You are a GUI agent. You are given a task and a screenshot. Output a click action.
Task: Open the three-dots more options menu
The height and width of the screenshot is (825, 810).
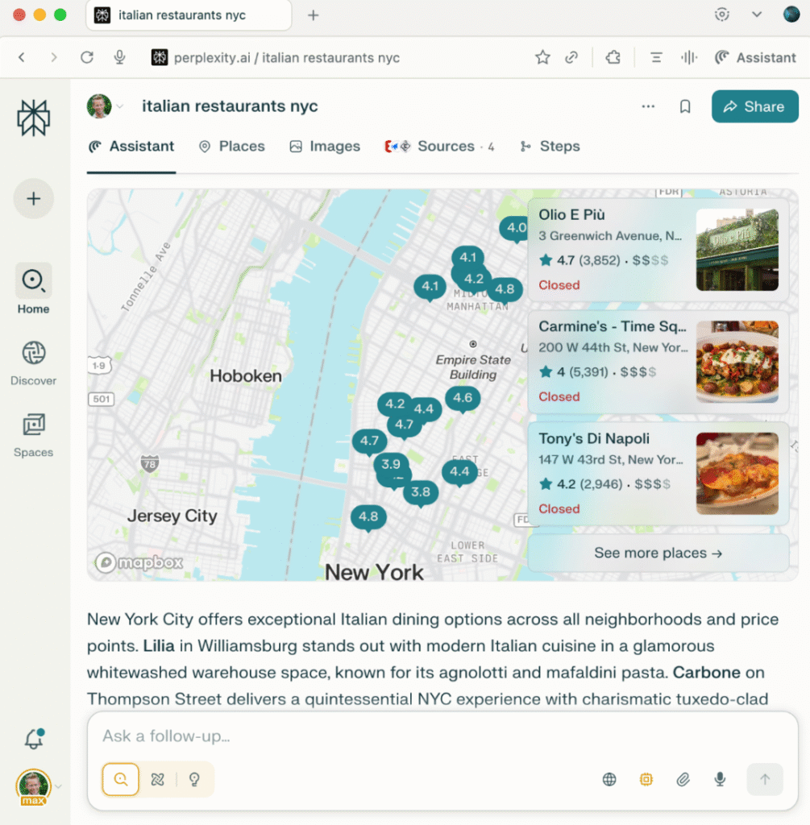tap(648, 106)
